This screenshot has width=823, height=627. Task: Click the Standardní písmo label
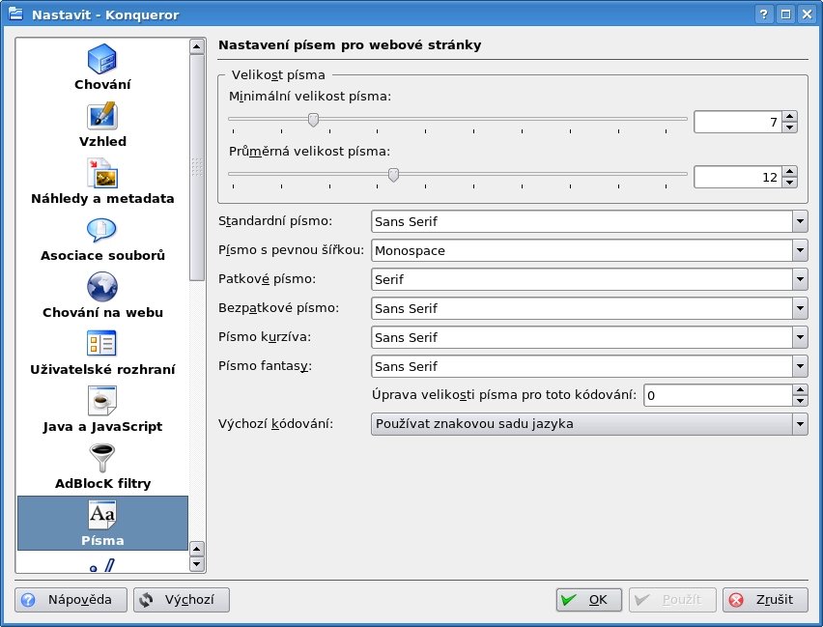[275, 221]
